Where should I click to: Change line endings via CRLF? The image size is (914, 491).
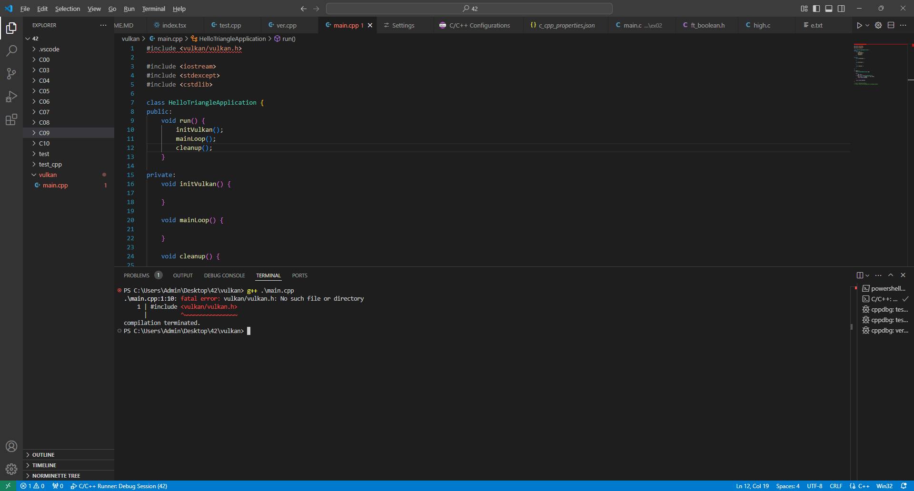tap(836, 486)
